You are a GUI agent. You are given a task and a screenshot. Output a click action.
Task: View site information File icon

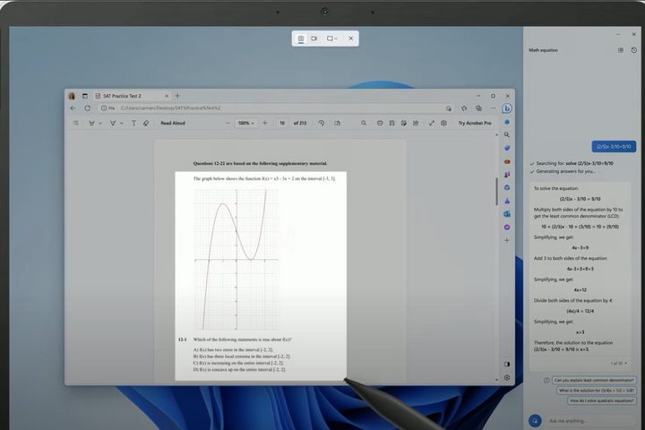[108, 108]
